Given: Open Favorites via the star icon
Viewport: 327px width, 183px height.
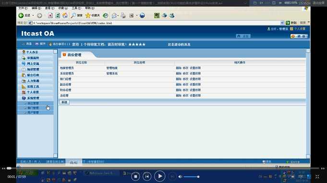Looking at the screenshot, I should 88,15.
